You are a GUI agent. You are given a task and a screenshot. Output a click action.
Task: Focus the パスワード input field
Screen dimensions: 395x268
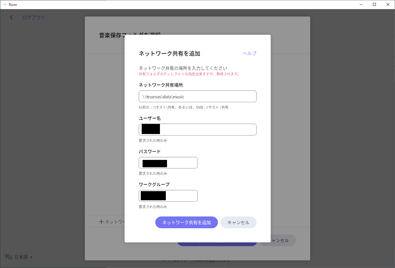pos(168,163)
